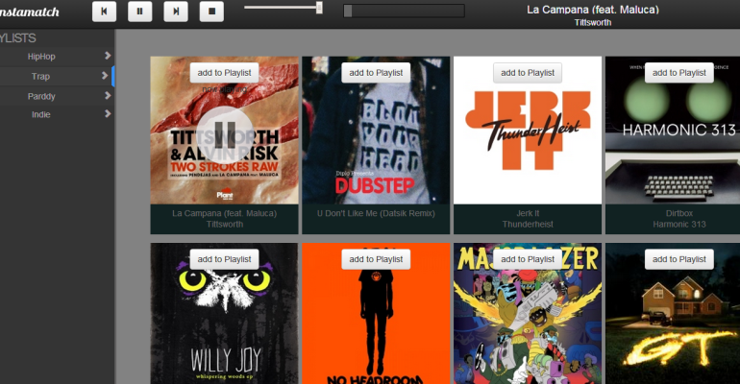Click the PLAYLISTS sidebar heading

(18, 38)
